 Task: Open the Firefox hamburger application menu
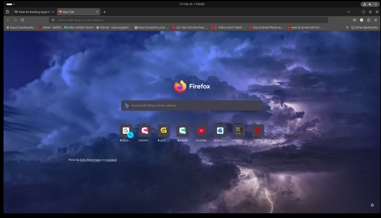coord(376,20)
